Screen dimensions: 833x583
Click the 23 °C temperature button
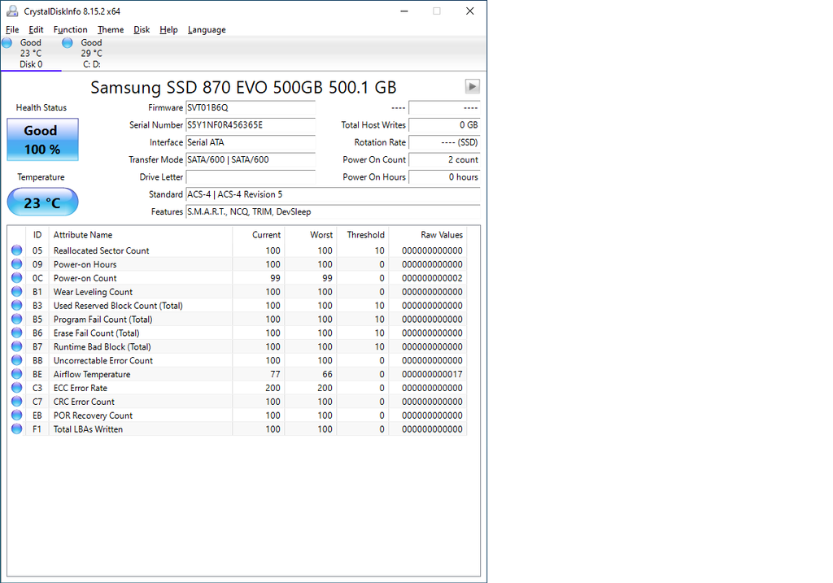(42, 202)
